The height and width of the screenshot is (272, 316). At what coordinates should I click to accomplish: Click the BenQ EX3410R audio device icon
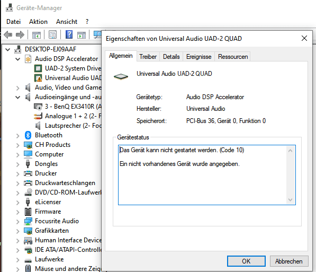pos(38,107)
